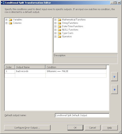
Task: Expand Mathematical Functions tree node
Action: [55, 20]
